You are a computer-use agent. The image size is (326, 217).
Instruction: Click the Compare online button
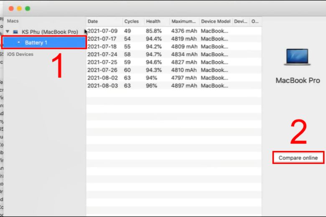[298, 158]
